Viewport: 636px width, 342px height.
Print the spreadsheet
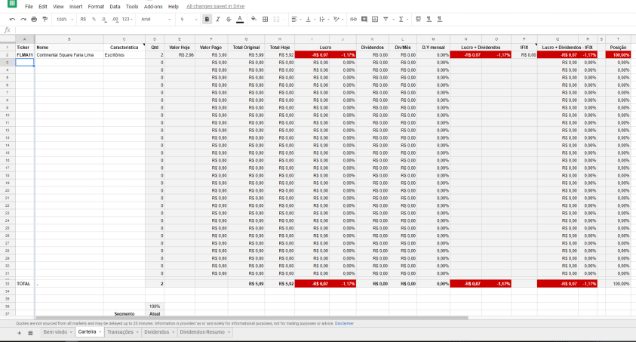(x=34, y=19)
